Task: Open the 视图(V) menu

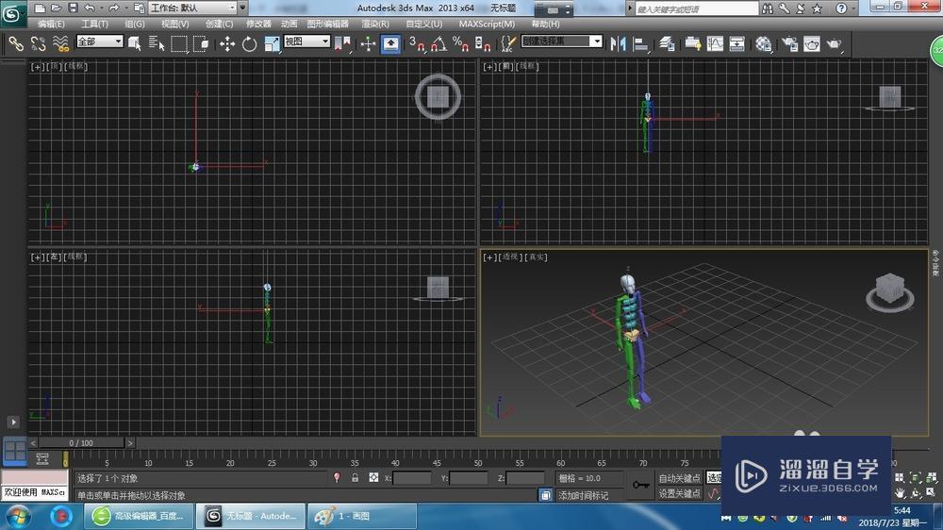Action: 174,25
